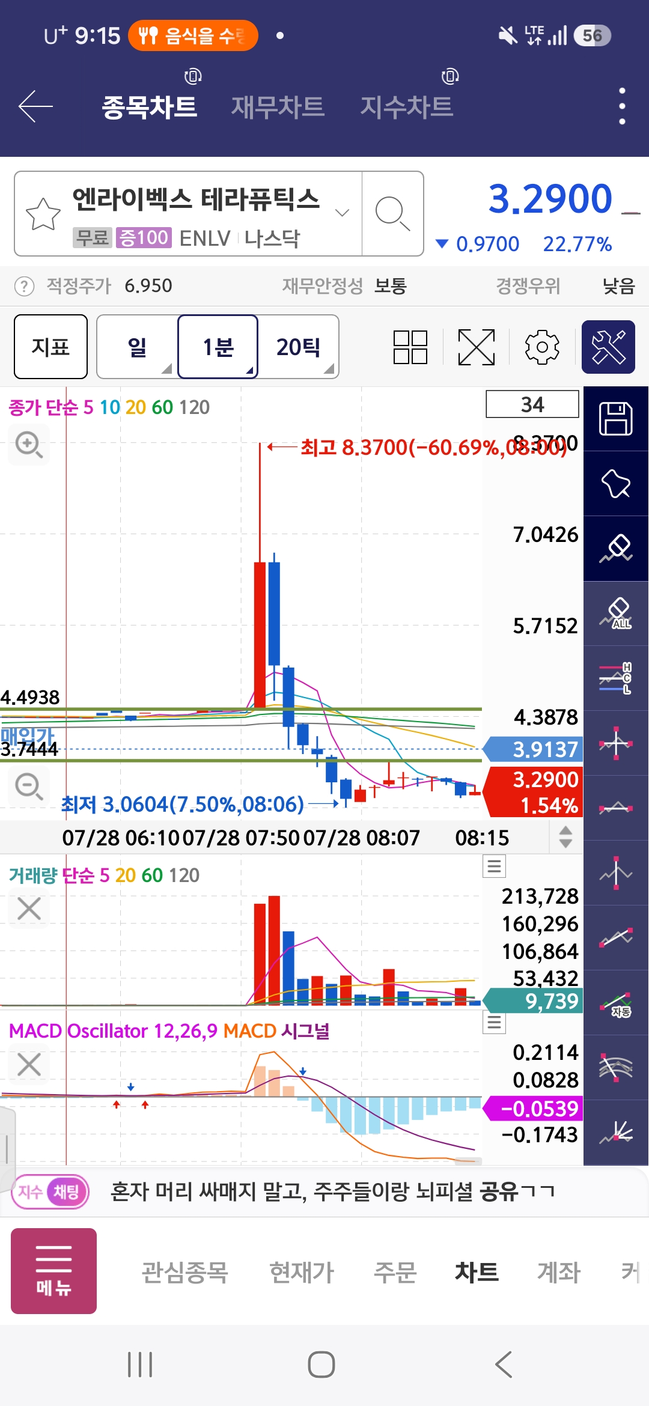Open the 메뉴 hamburger button
The height and width of the screenshot is (1406, 649).
click(x=53, y=1271)
